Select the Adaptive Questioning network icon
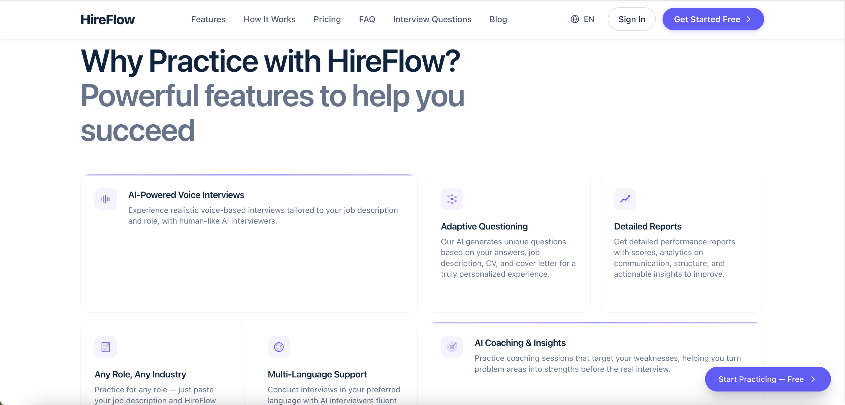The width and height of the screenshot is (845, 405). (x=452, y=199)
